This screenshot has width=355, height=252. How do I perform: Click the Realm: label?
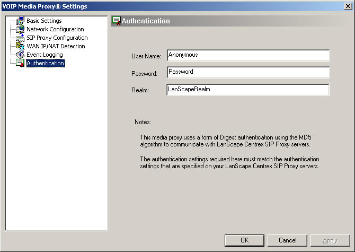(140, 90)
